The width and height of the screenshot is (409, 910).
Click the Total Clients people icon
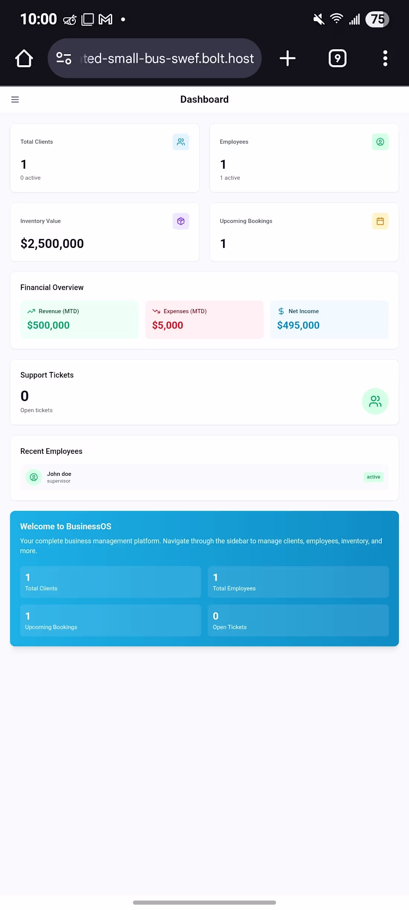point(181,142)
